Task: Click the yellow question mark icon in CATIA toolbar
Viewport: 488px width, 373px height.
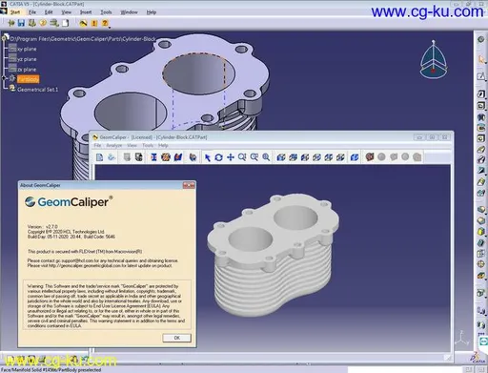Action: 105,23
